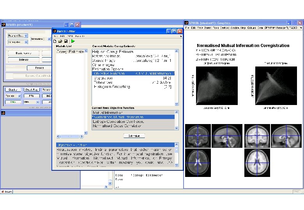
Task: Click scroll-down arrow of the help text panel
Action: [x=177, y=165]
